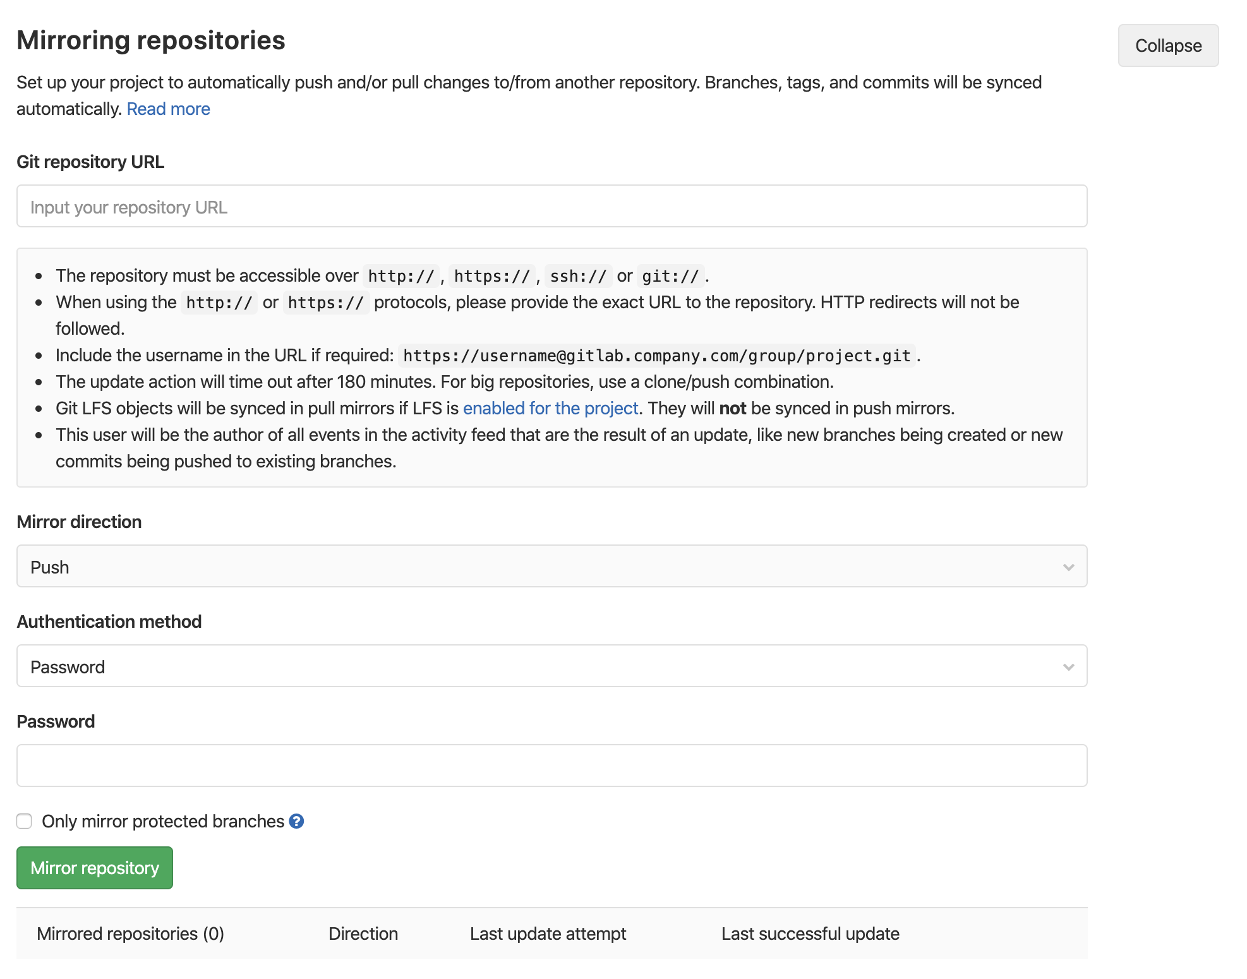Enable Only mirror protected branches checkbox

(x=24, y=821)
